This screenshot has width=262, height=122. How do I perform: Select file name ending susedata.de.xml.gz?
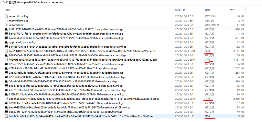(68, 55)
